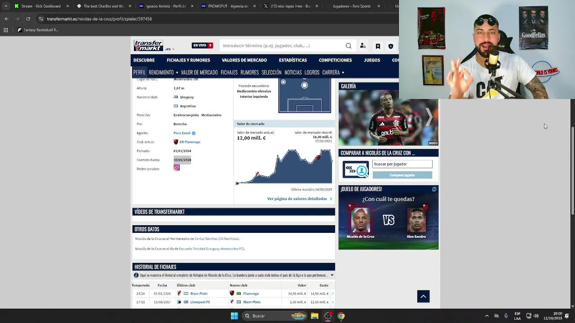The height and width of the screenshot is (323, 575).
Task: Switch to the LOGROS player tab
Action: tap(312, 72)
